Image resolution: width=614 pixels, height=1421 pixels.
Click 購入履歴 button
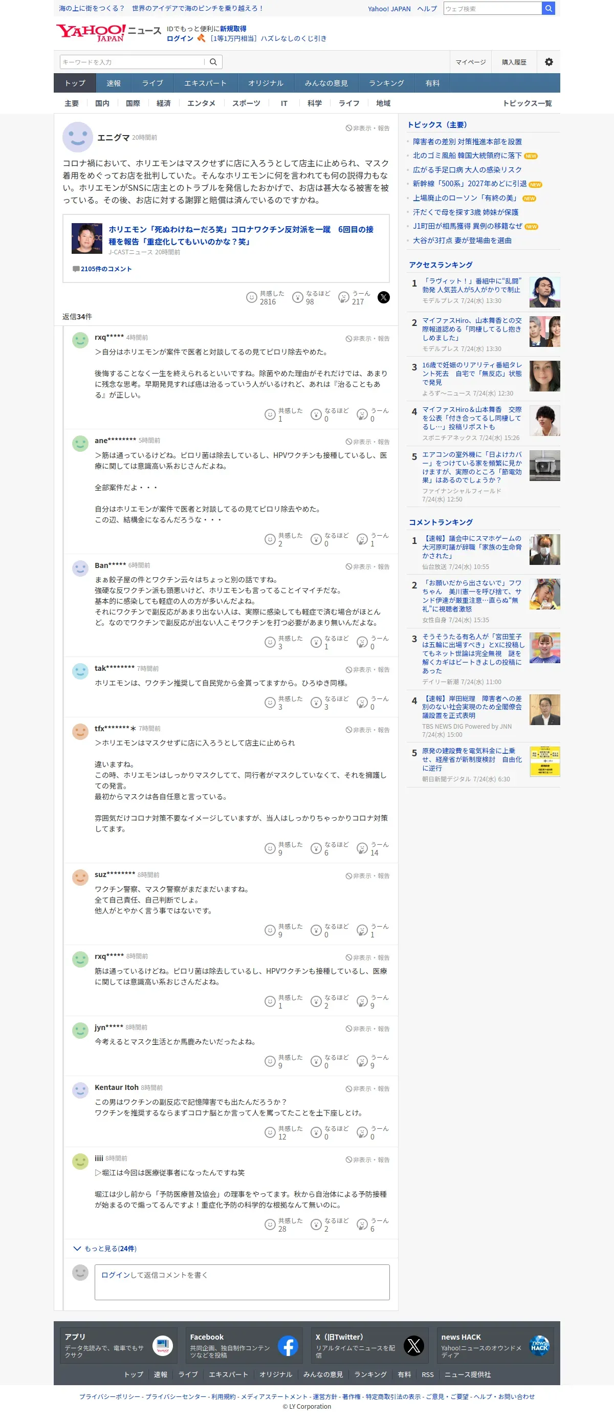(514, 62)
